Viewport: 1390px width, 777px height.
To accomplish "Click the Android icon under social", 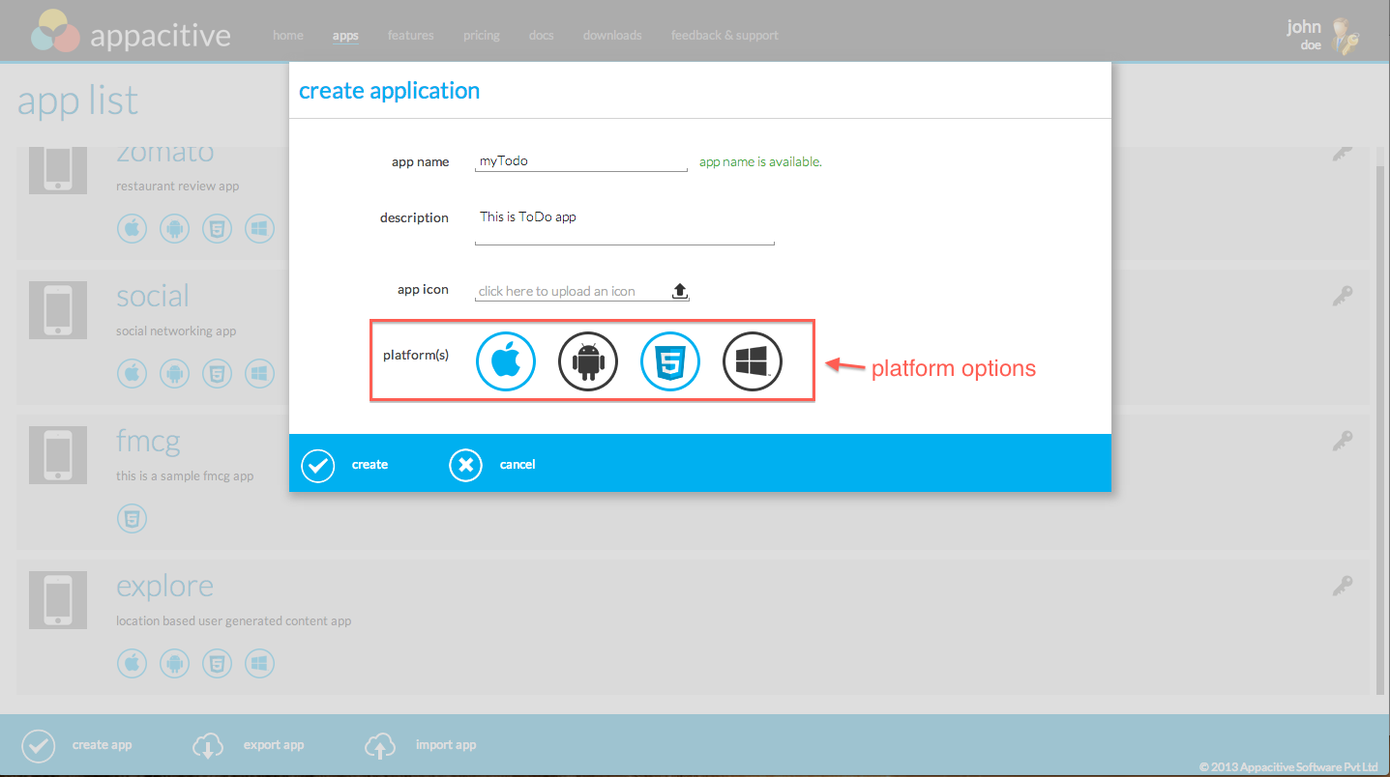I will point(174,373).
